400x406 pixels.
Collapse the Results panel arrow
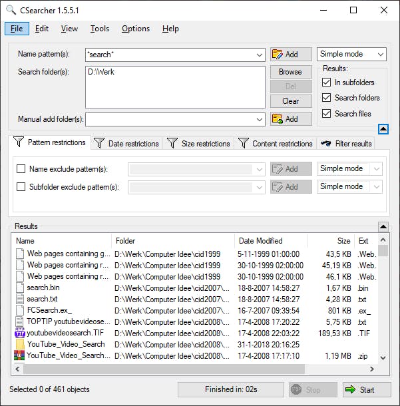[x=383, y=227]
